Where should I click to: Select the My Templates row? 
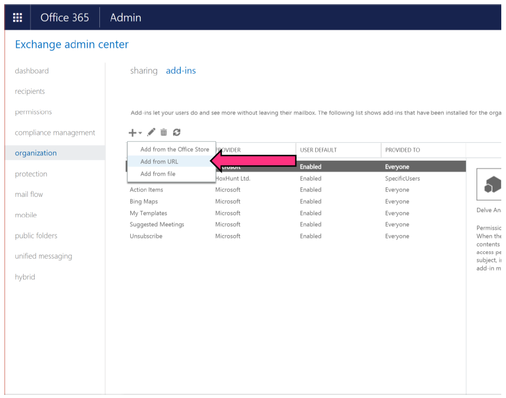point(296,213)
